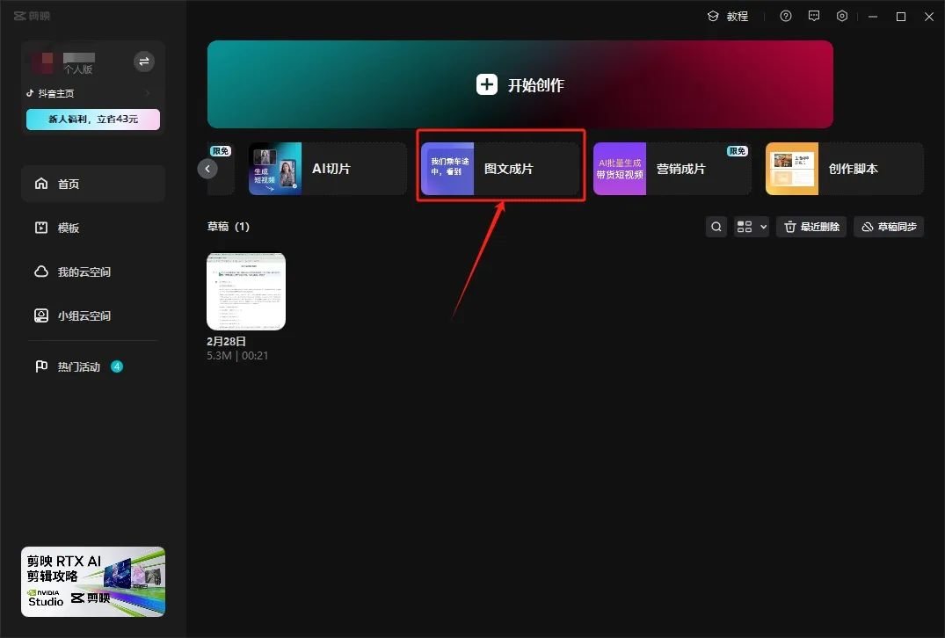This screenshot has width=945, height=638.
Task: Click the 创作脚本 orange thumbnail image
Action: point(793,169)
